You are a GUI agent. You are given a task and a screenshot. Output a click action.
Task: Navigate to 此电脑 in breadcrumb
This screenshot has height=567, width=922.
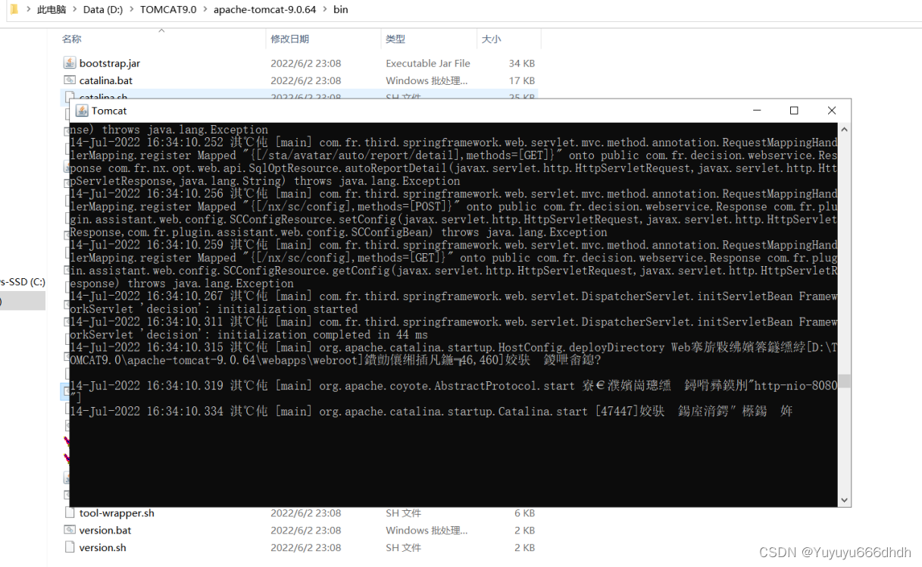[x=52, y=10]
